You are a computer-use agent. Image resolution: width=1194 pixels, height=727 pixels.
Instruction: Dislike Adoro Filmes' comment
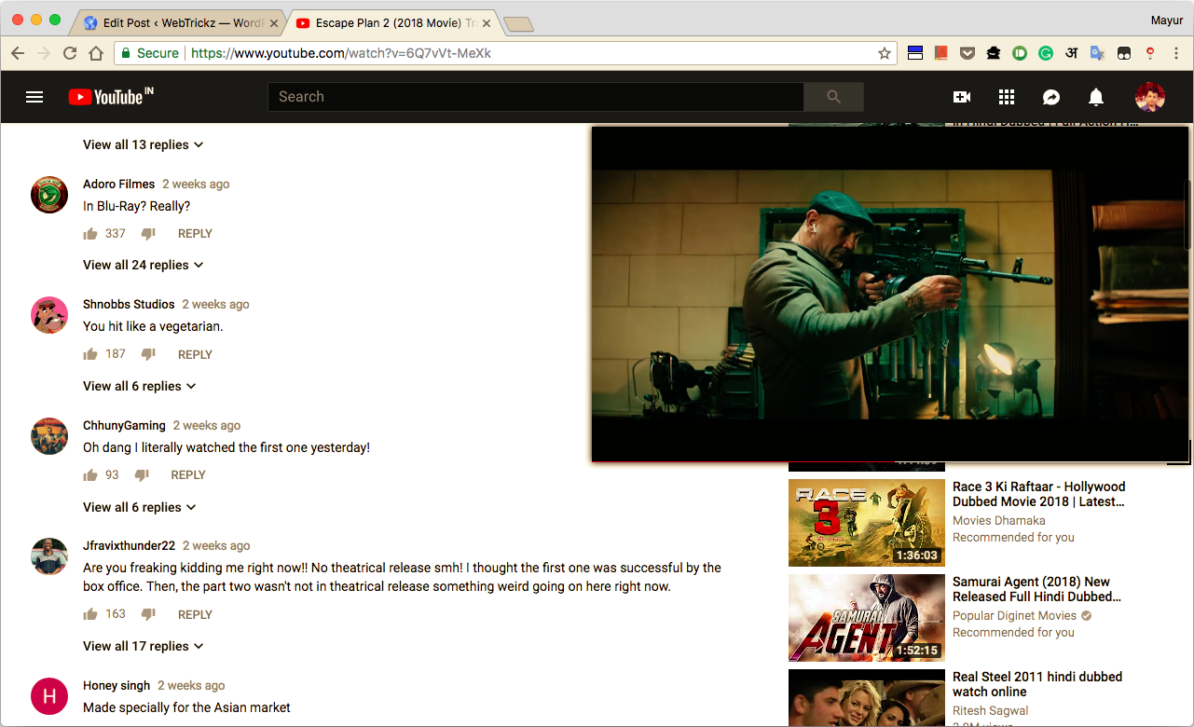coord(148,234)
